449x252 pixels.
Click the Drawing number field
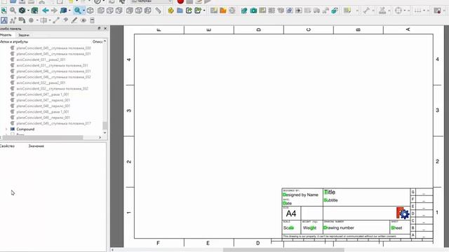[x=339, y=227]
